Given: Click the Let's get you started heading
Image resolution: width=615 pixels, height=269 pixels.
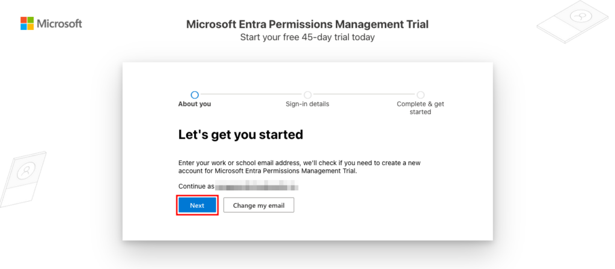Looking at the screenshot, I should pyautogui.click(x=241, y=134).
